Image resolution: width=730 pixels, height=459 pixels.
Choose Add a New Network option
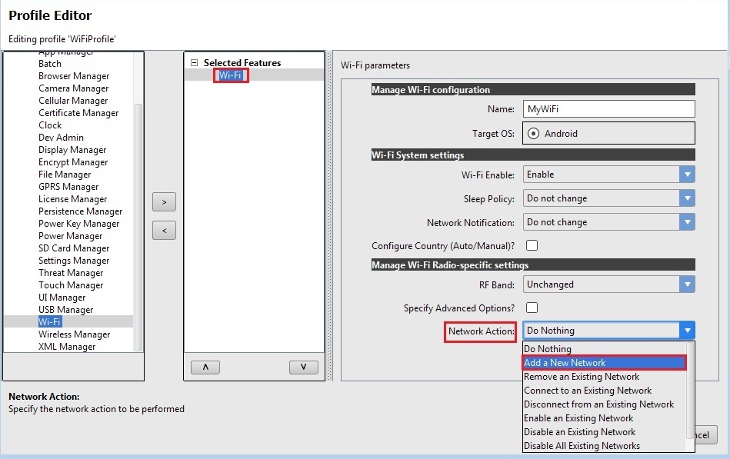(603, 363)
